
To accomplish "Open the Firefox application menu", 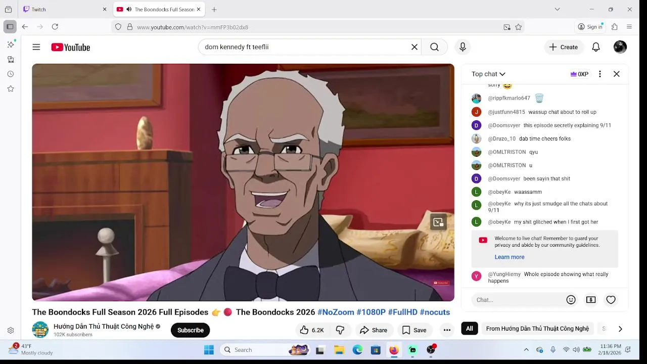I will 629,27.
